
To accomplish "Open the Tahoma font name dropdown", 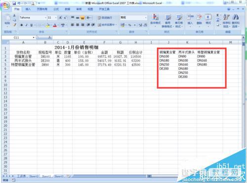I will [45, 18].
